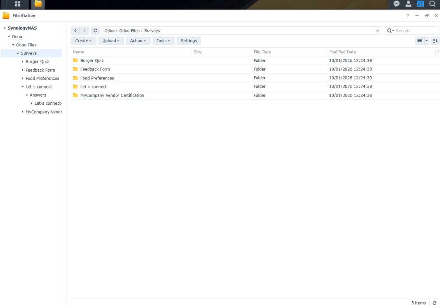Select Odoo Files in the folder tree
Screen dimensions: 440x306
(26, 45)
